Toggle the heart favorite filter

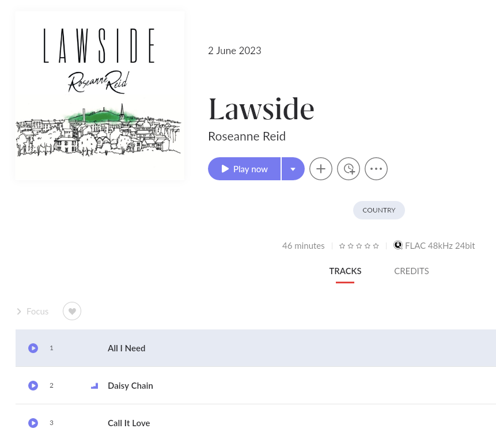[x=72, y=311]
